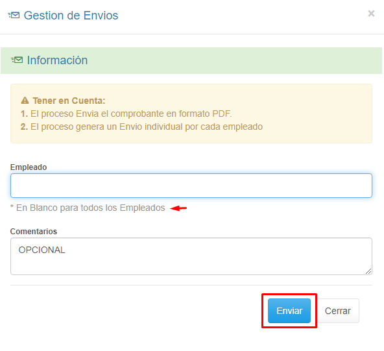Click the OPCIONAL placeholder text in Comentarios
Image resolution: width=384 pixels, height=351 pixels.
click(x=42, y=250)
